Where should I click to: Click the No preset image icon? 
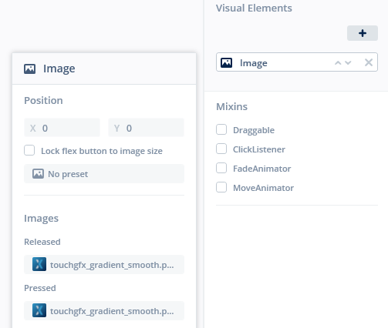tap(38, 174)
